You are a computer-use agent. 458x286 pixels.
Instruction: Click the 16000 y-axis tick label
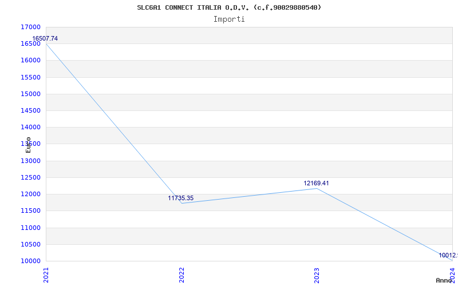(30, 61)
